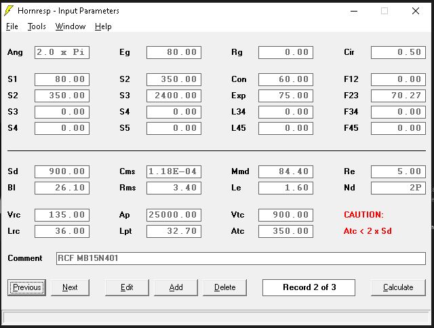Click the F23 label
The image size is (434, 328).
coord(351,96)
